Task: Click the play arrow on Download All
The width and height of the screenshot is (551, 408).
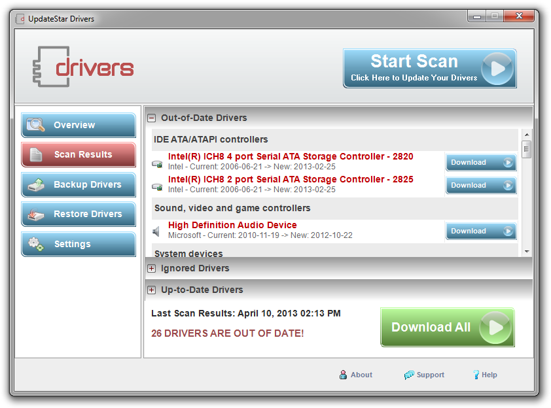Action: 495,327
